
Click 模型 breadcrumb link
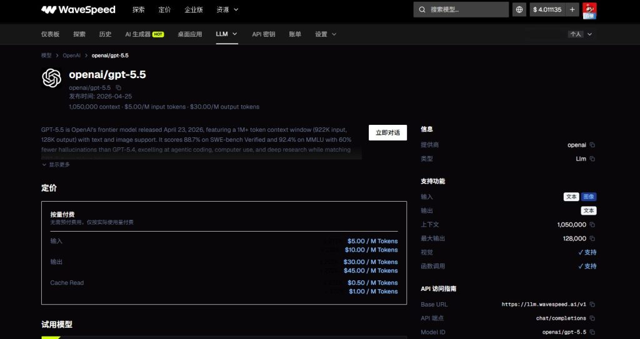coord(46,56)
